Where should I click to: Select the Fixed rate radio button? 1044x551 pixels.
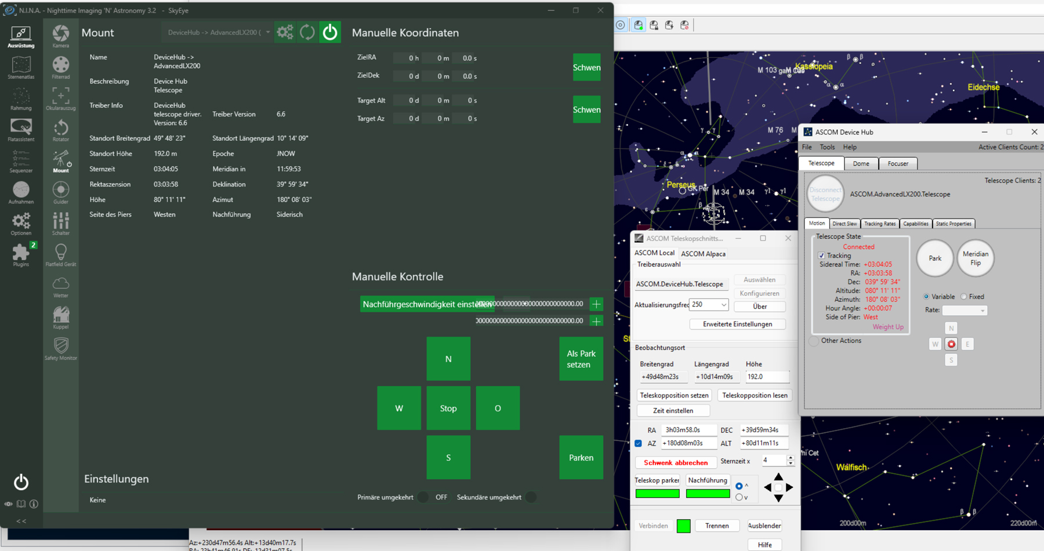click(964, 297)
